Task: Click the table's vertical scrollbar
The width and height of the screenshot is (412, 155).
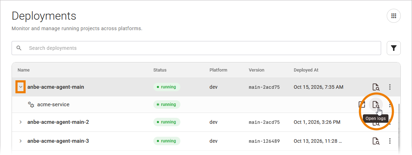Action: 399,129
